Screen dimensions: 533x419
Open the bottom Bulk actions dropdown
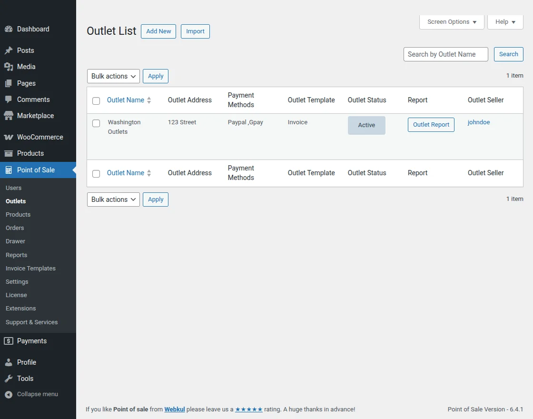coord(113,200)
